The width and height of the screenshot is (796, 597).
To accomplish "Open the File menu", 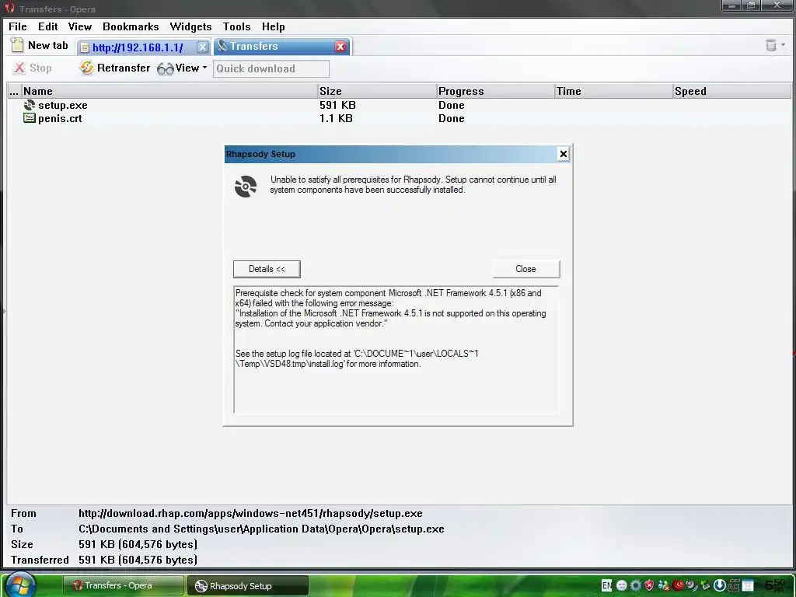I will coord(18,26).
